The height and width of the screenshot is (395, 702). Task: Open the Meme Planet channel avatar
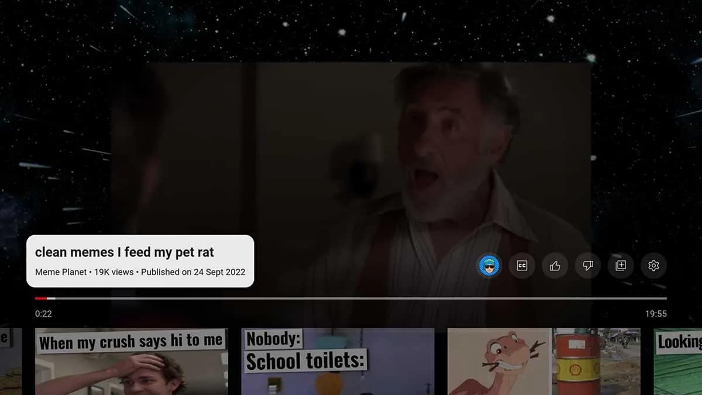point(489,266)
